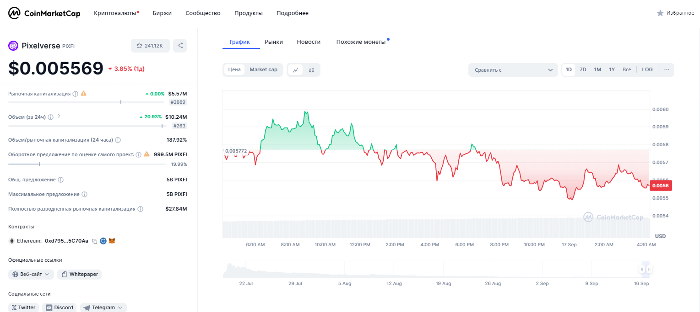Click the share icon next to watchlist

coord(180,46)
